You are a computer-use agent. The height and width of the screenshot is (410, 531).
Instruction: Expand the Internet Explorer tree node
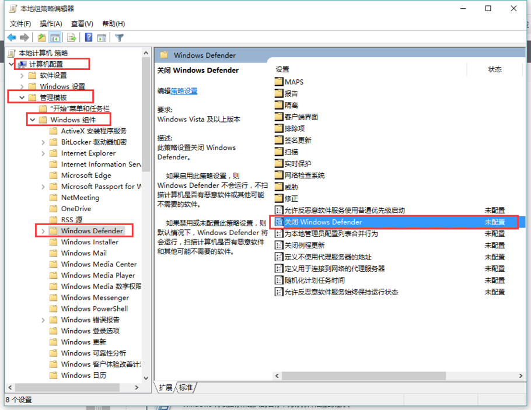(x=43, y=153)
